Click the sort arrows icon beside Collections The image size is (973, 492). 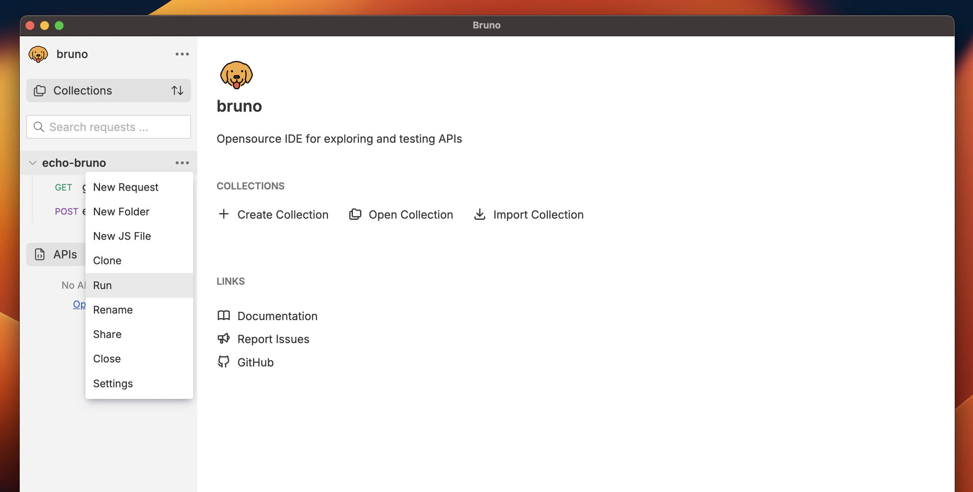[x=177, y=91]
